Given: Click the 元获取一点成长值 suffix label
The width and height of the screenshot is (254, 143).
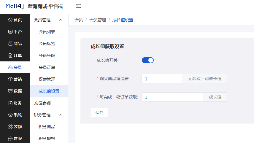Looking at the screenshot, I should [x=204, y=79].
